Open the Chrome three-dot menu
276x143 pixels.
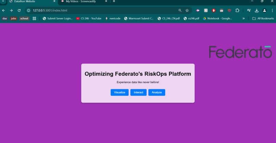click(272, 10)
